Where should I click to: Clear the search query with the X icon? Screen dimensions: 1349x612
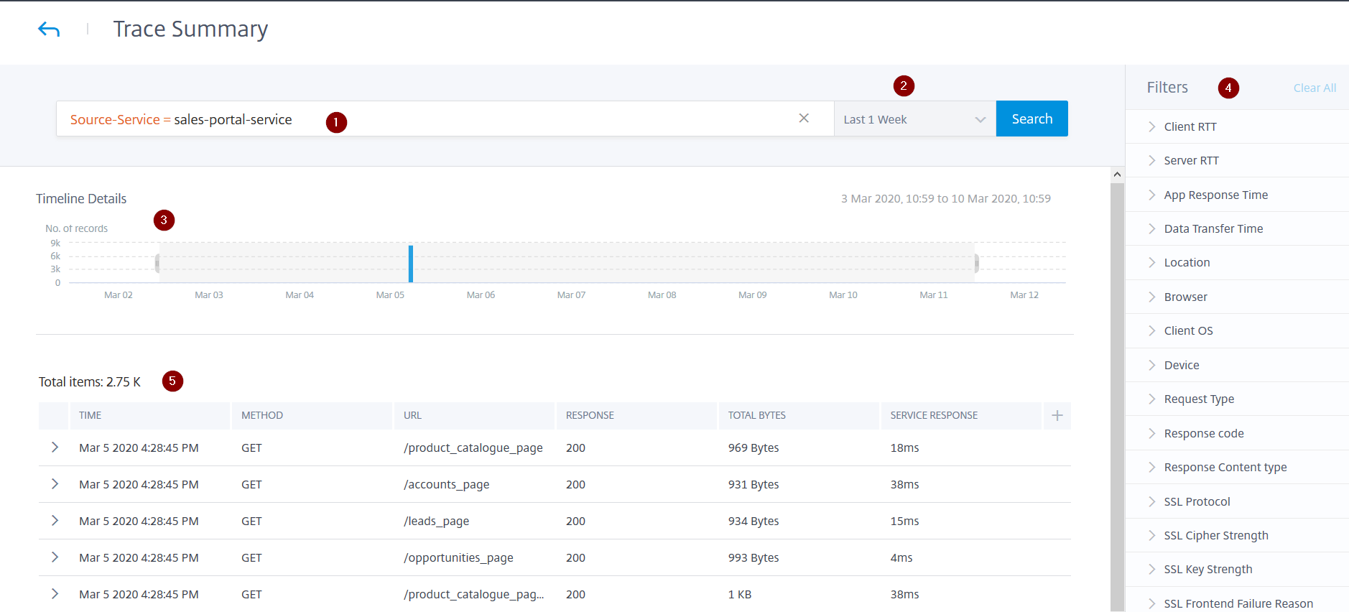804,119
